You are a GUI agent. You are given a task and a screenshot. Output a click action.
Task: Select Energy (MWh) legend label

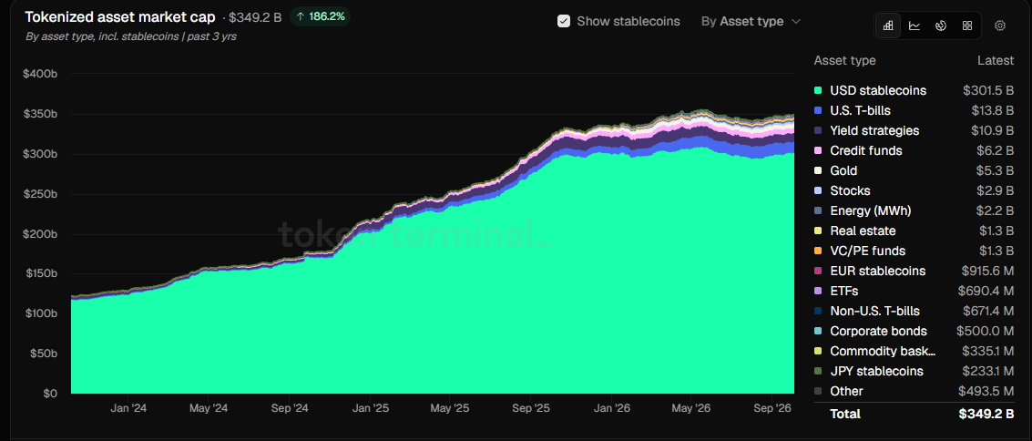(x=871, y=211)
